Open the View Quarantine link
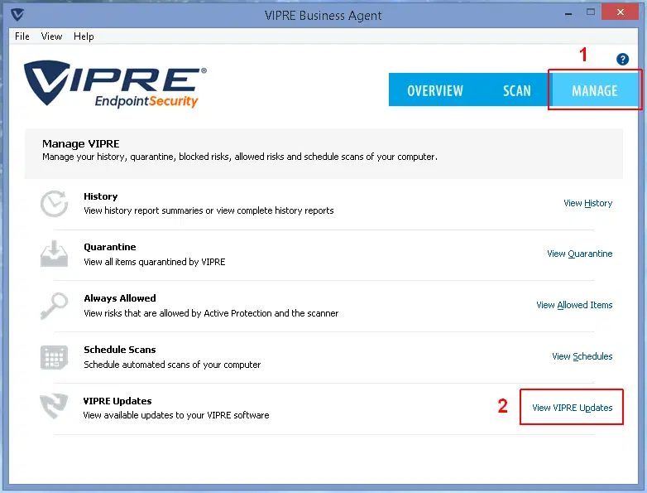The width and height of the screenshot is (647, 493). coord(580,254)
